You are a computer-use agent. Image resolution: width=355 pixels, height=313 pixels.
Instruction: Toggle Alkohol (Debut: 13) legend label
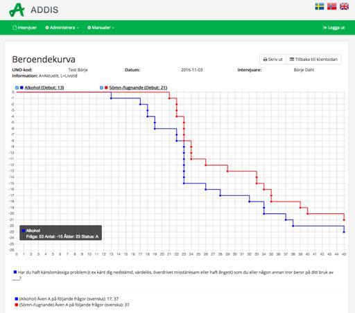[44, 88]
